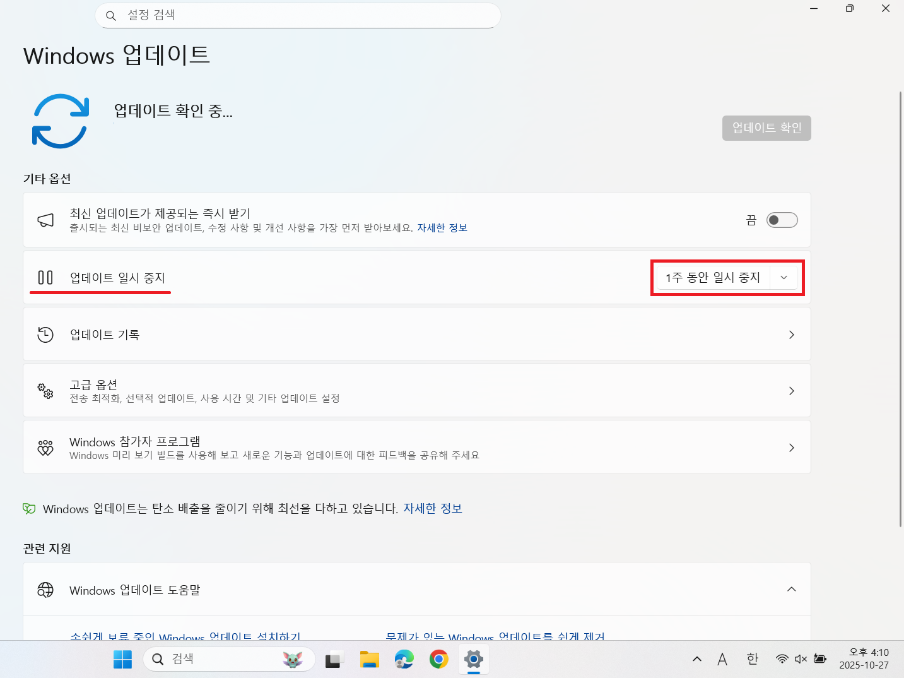Open 자세한 정보 link under latest updates
Screen dimensions: 904x678
[442, 228]
